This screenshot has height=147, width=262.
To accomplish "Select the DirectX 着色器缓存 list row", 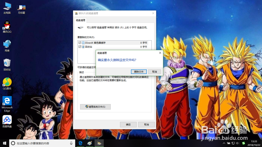I will click(113, 43).
